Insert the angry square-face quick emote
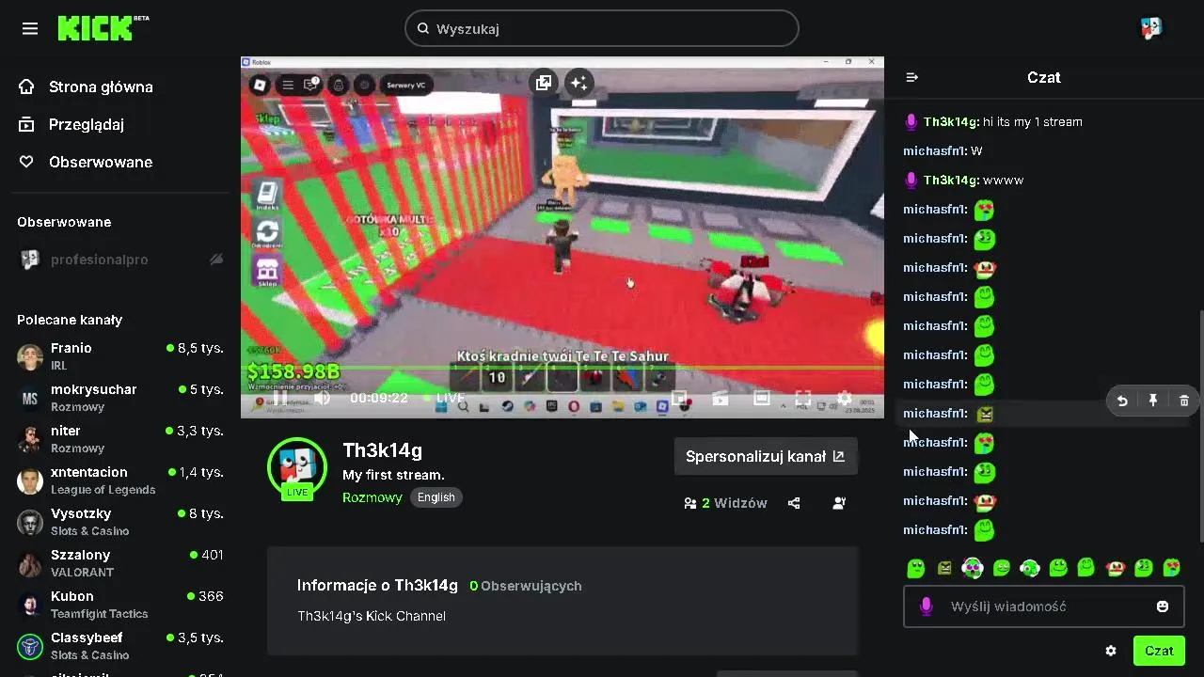Viewport: 1204px width, 677px height. coord(944,568)
